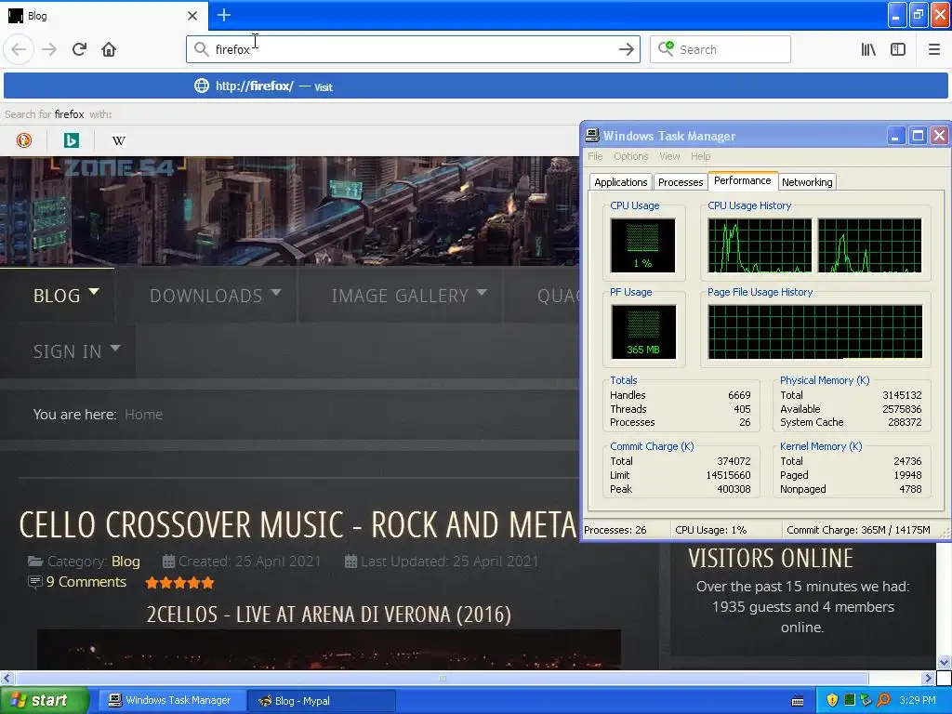Click the search engine icon in the Search box
Image resolution: width=952 pixels, height=714 pixels.
click(666, 48)
